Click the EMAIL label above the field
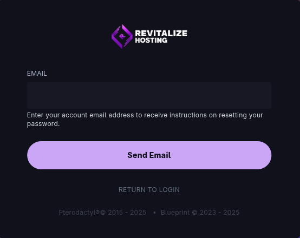The height and width of the screenshot is (238, 300). [37, 74]
